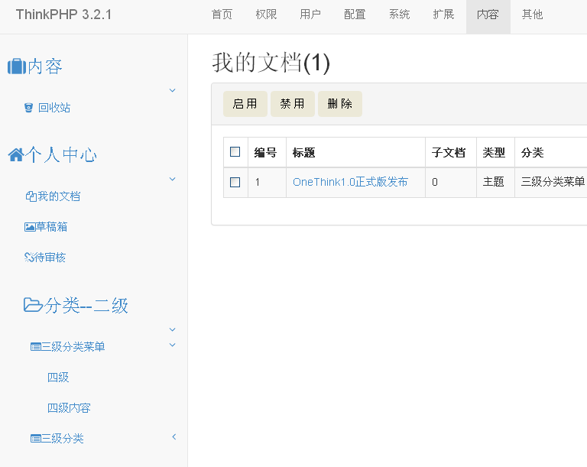Collapse the 内容 sidebar section chevron

point(172,90)
